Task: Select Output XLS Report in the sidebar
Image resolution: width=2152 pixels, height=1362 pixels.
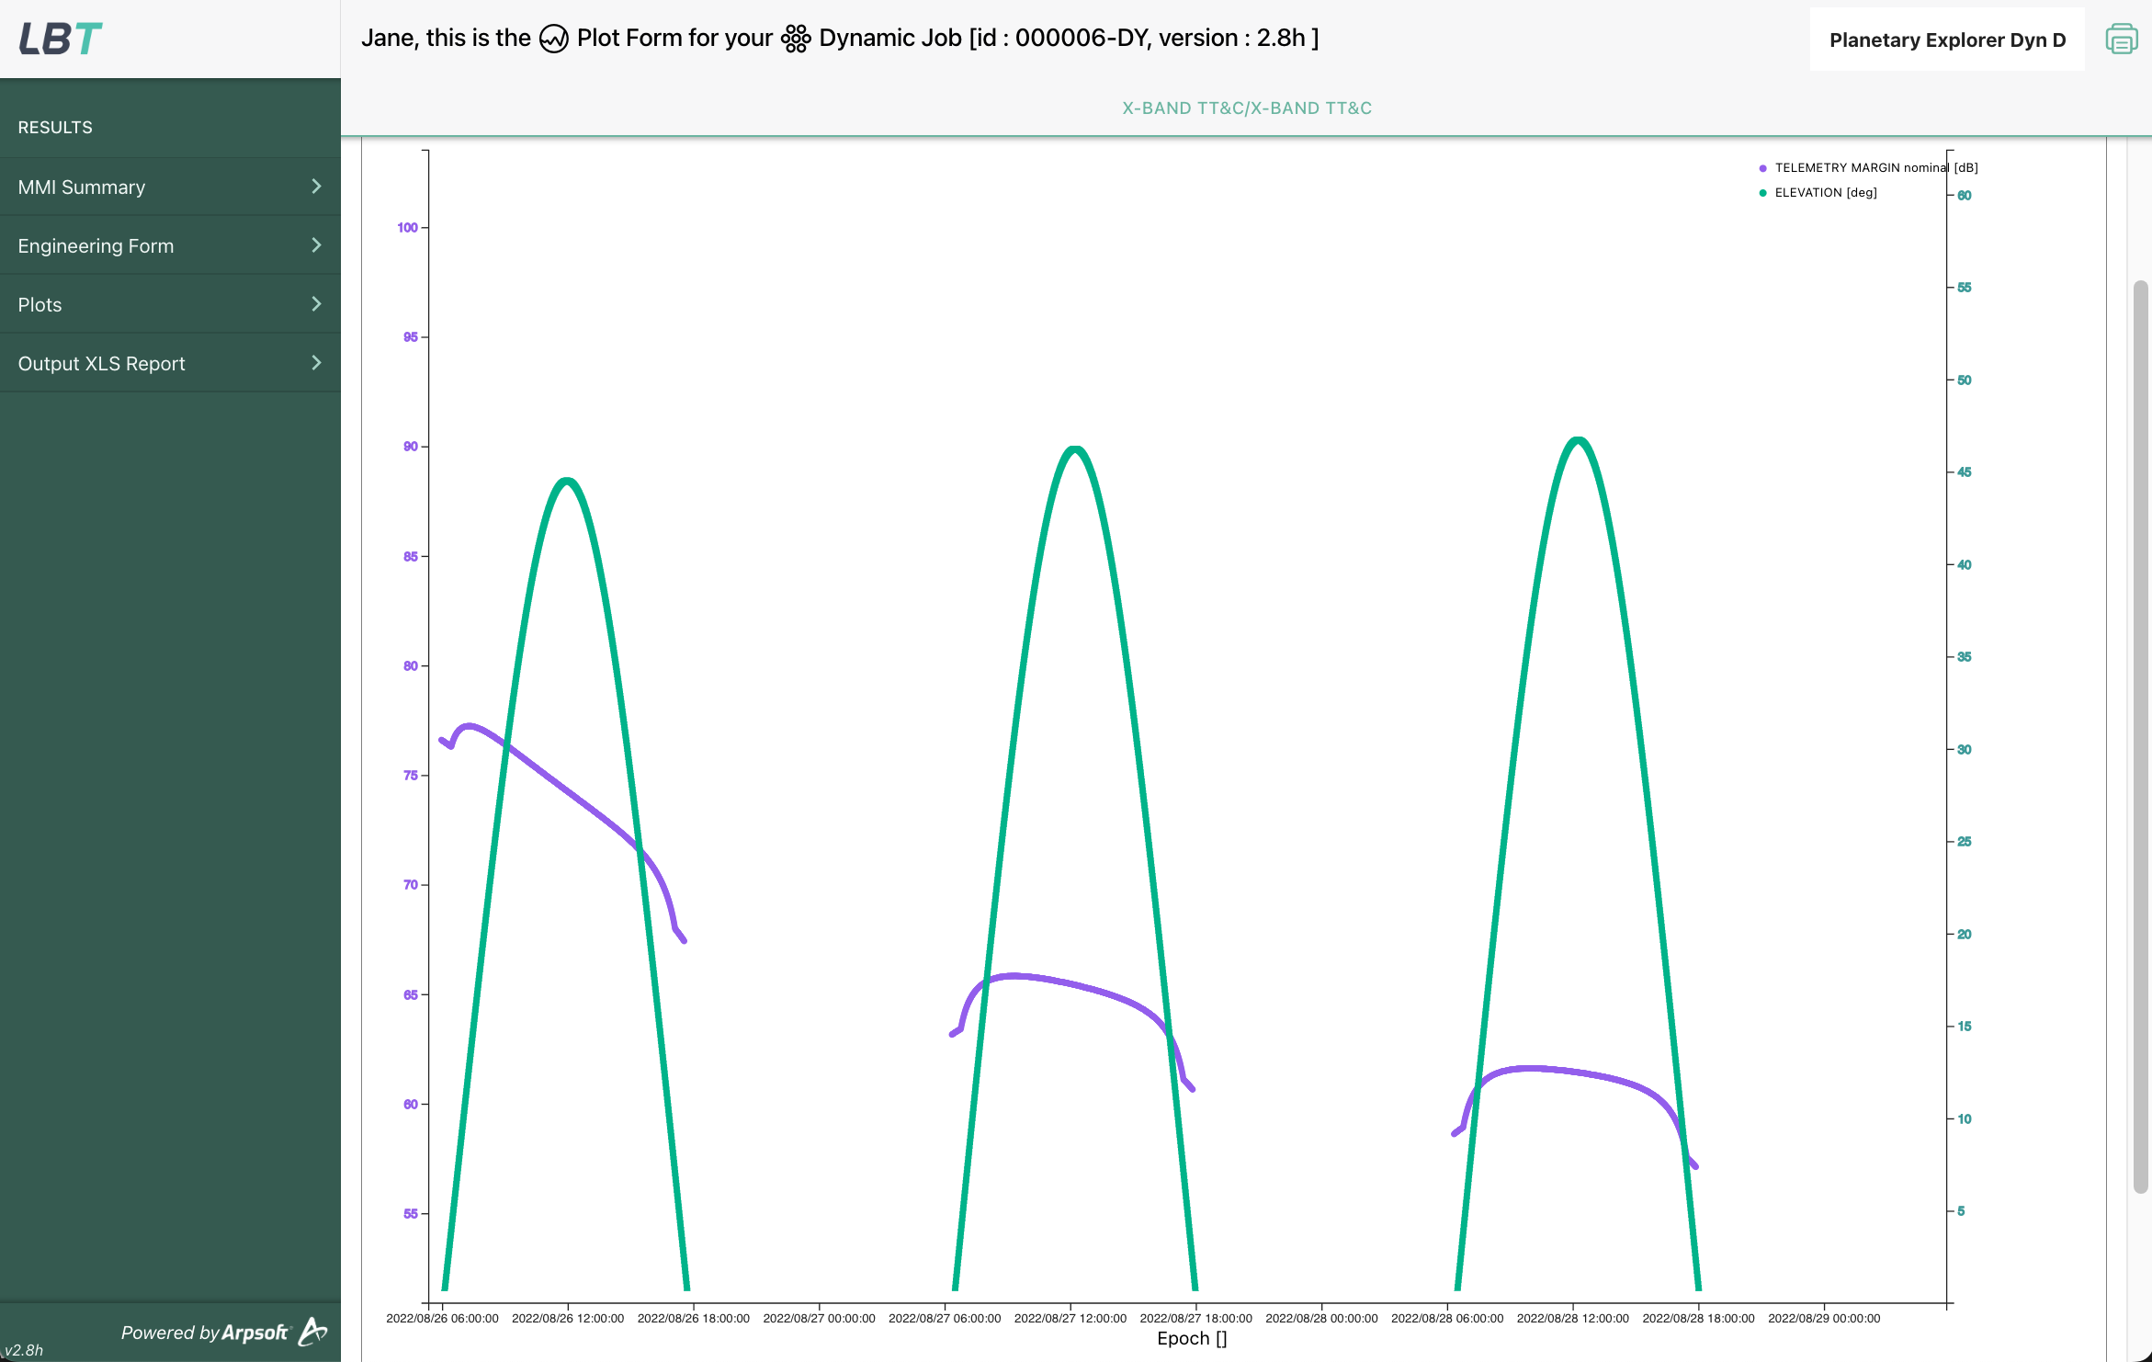Action: click(101, 362)
